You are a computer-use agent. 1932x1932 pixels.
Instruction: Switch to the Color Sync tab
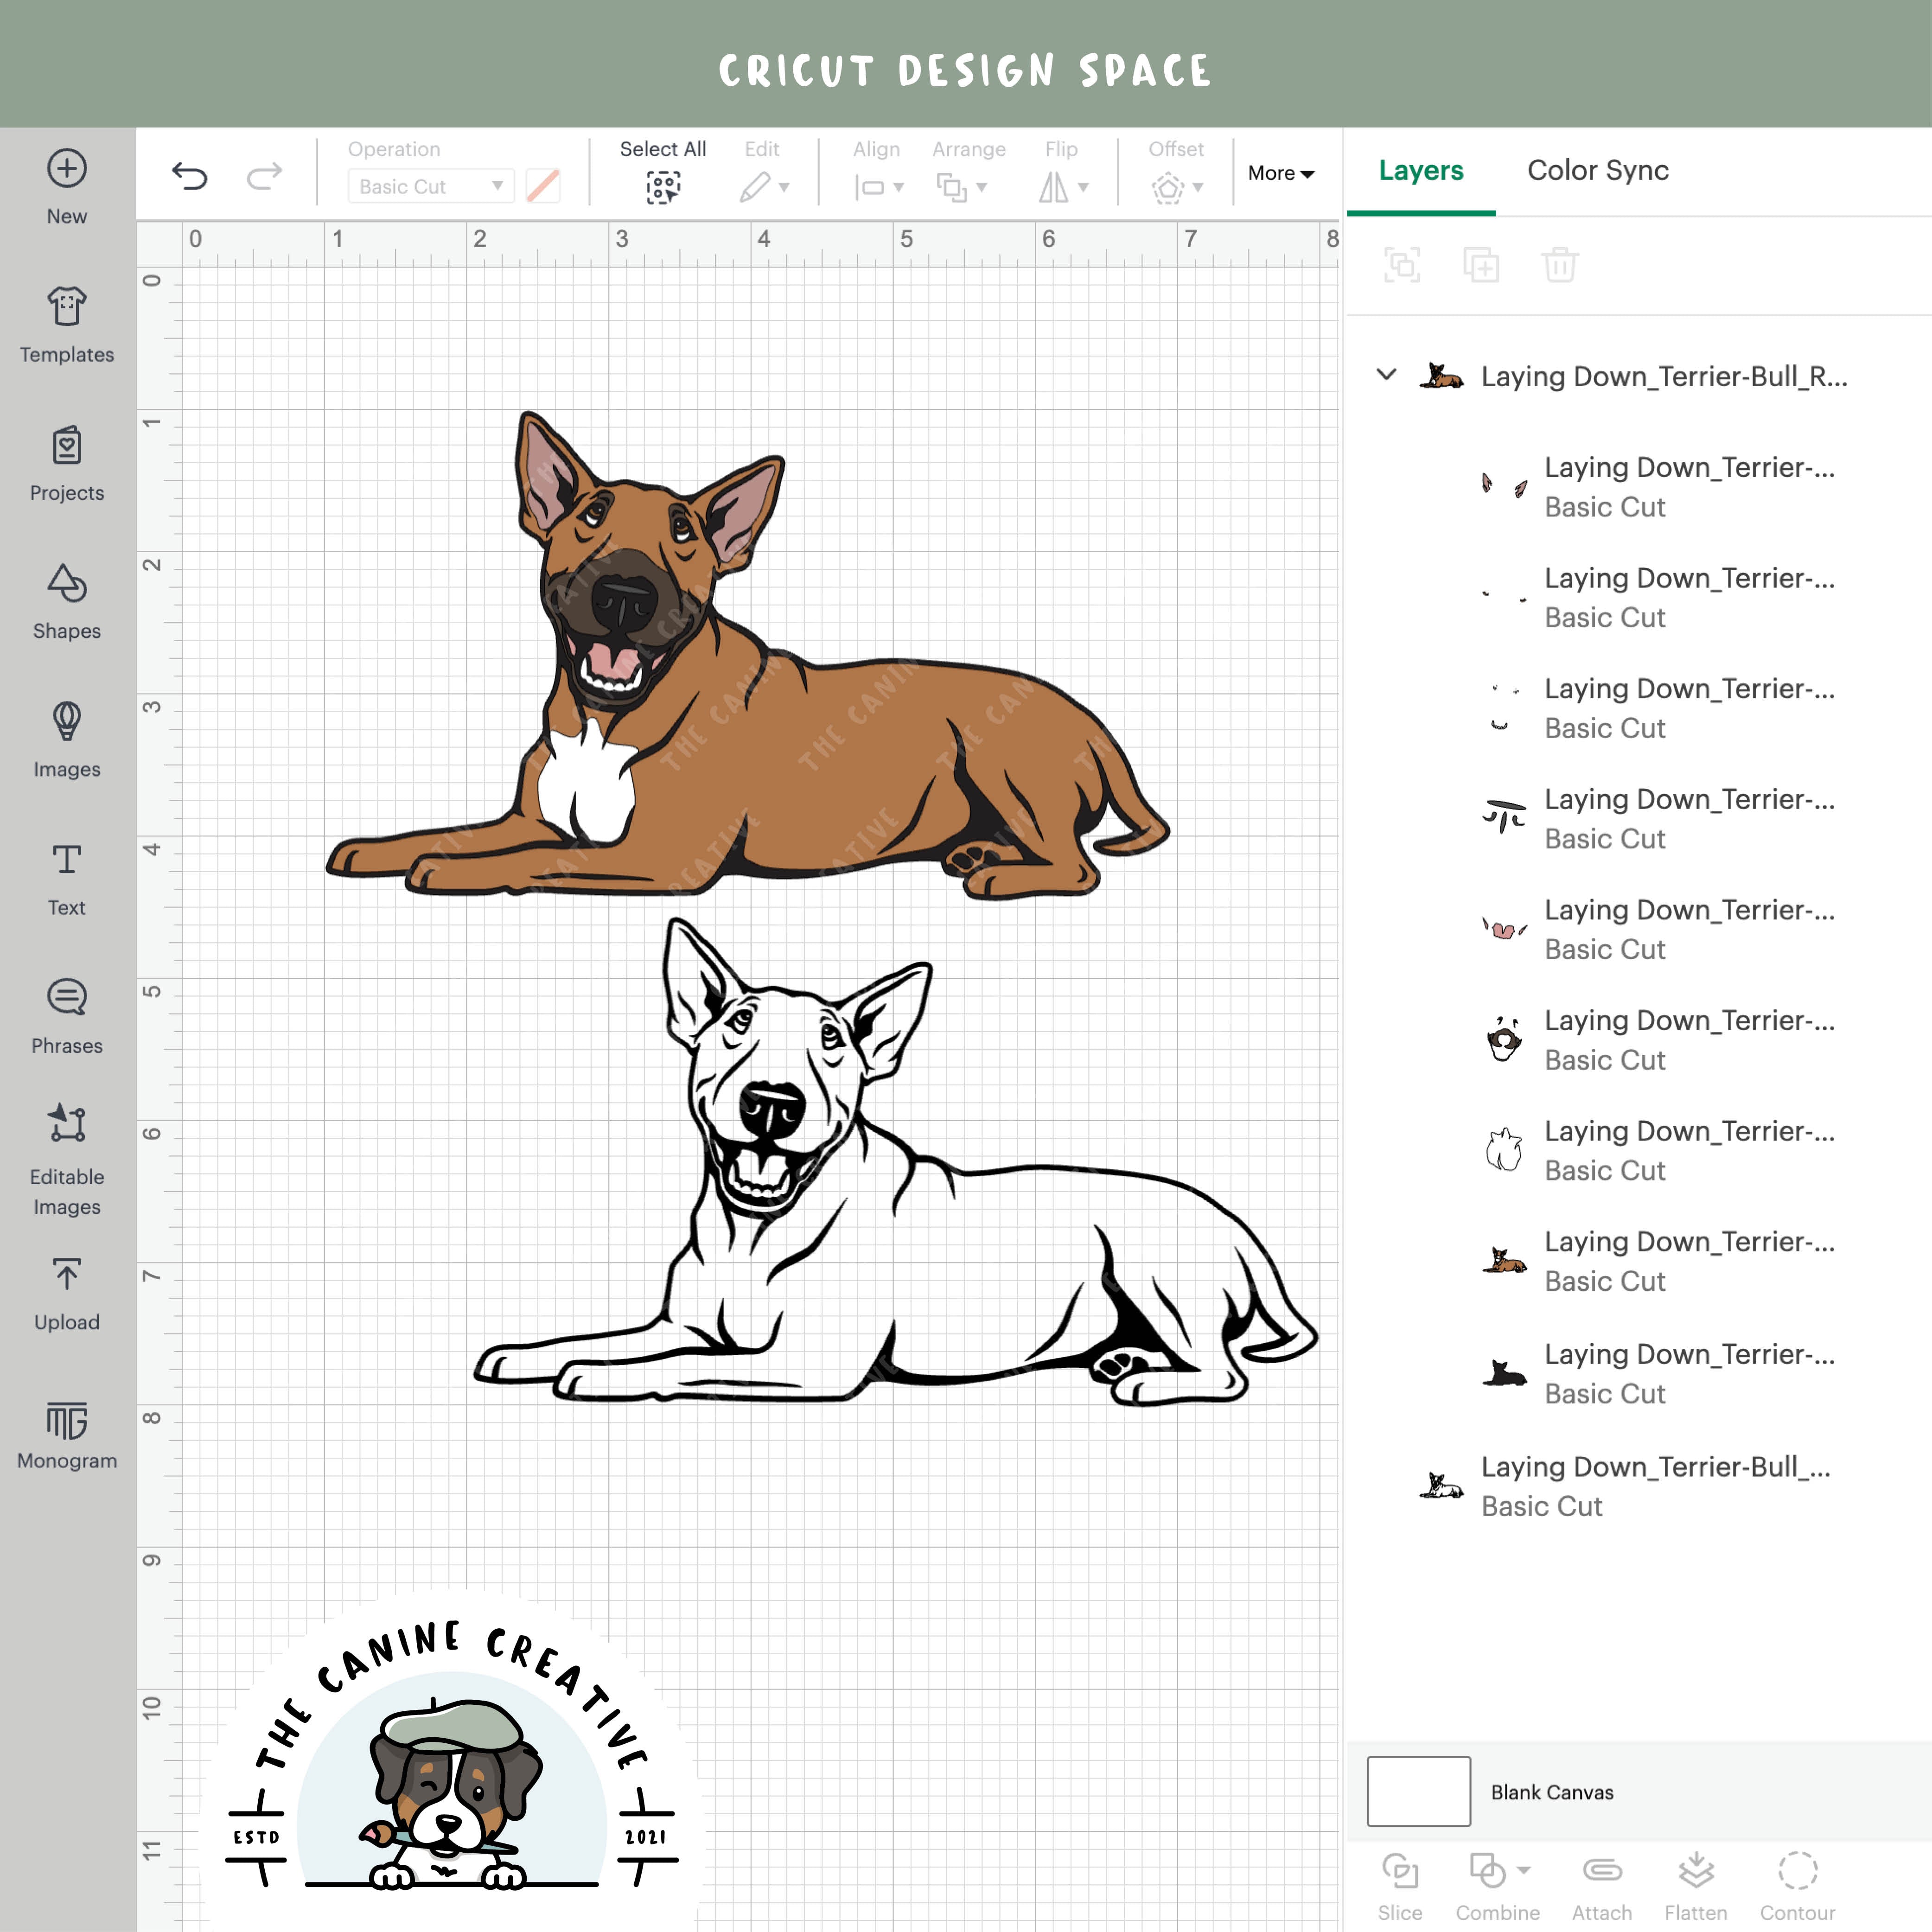click(x=1597, y=170)
